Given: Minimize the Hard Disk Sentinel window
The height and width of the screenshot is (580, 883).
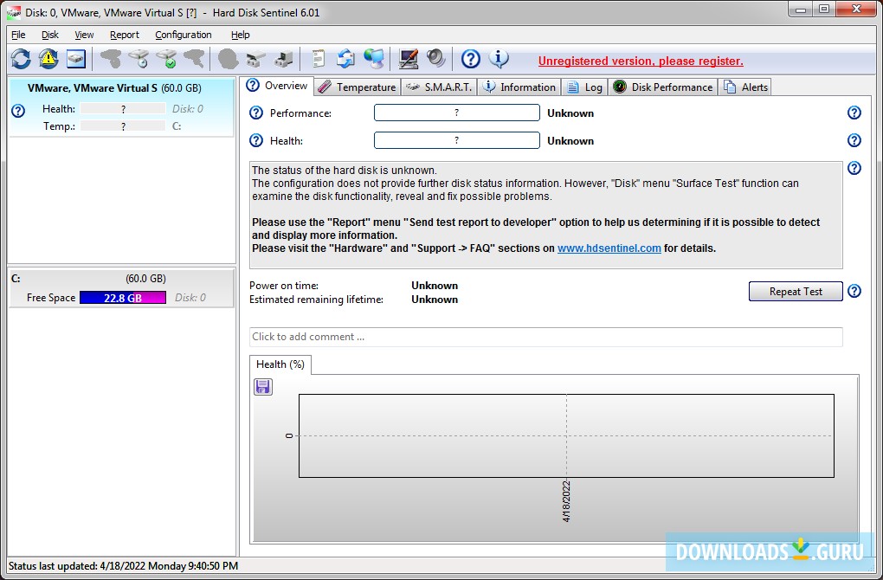Looking at the screenshot, I should pos(801,9).
